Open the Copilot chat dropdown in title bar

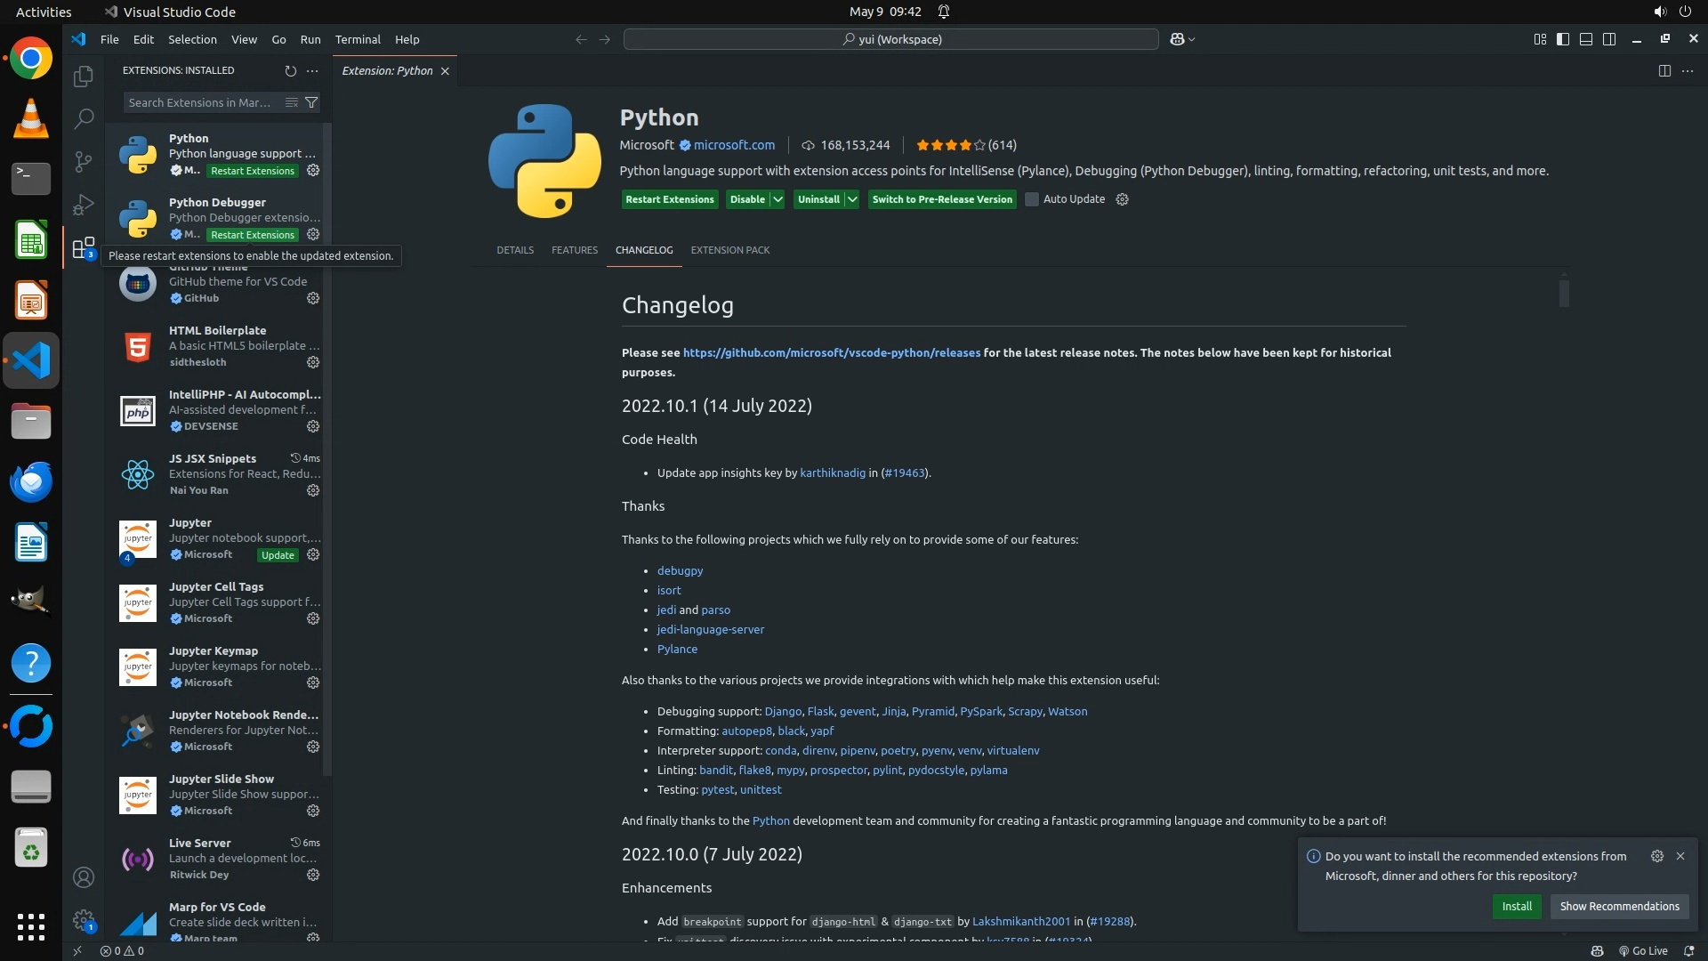tap(1191, 39)
